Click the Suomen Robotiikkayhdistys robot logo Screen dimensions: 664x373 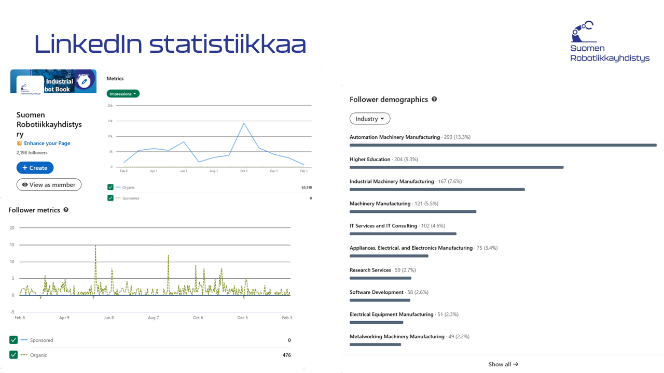[x=584, y=32]
